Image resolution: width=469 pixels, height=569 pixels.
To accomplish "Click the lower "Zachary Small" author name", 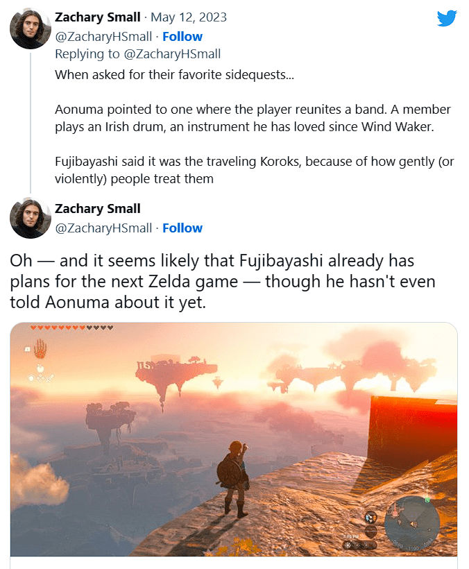I will (97, 209).
